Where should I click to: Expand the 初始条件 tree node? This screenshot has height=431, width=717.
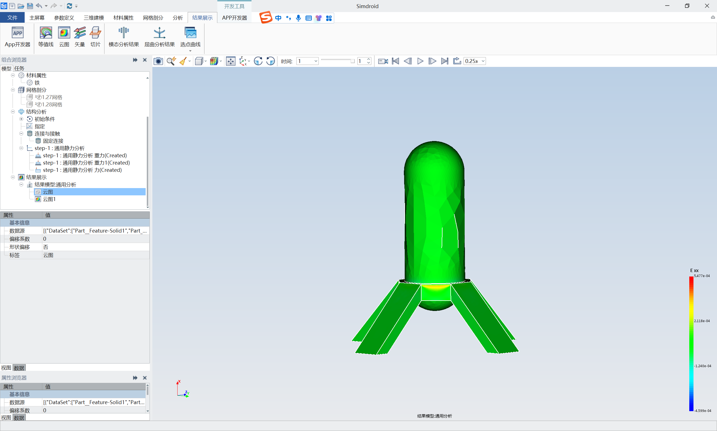[21, 119]
